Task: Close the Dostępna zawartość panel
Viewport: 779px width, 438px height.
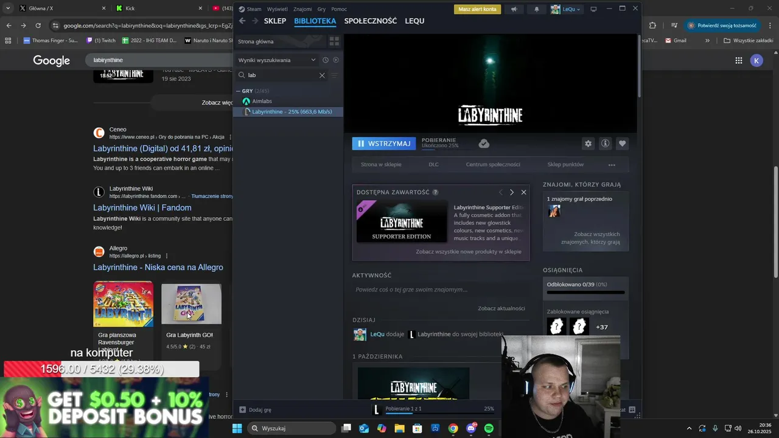Action: coord(523,192)
